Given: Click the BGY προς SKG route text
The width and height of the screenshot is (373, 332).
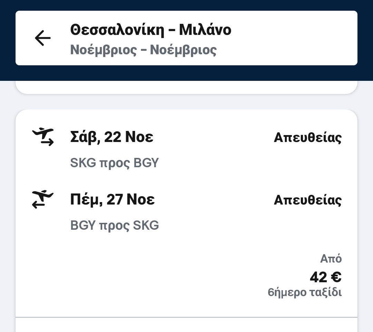Looking at the screenshot, I should (114, 225).
